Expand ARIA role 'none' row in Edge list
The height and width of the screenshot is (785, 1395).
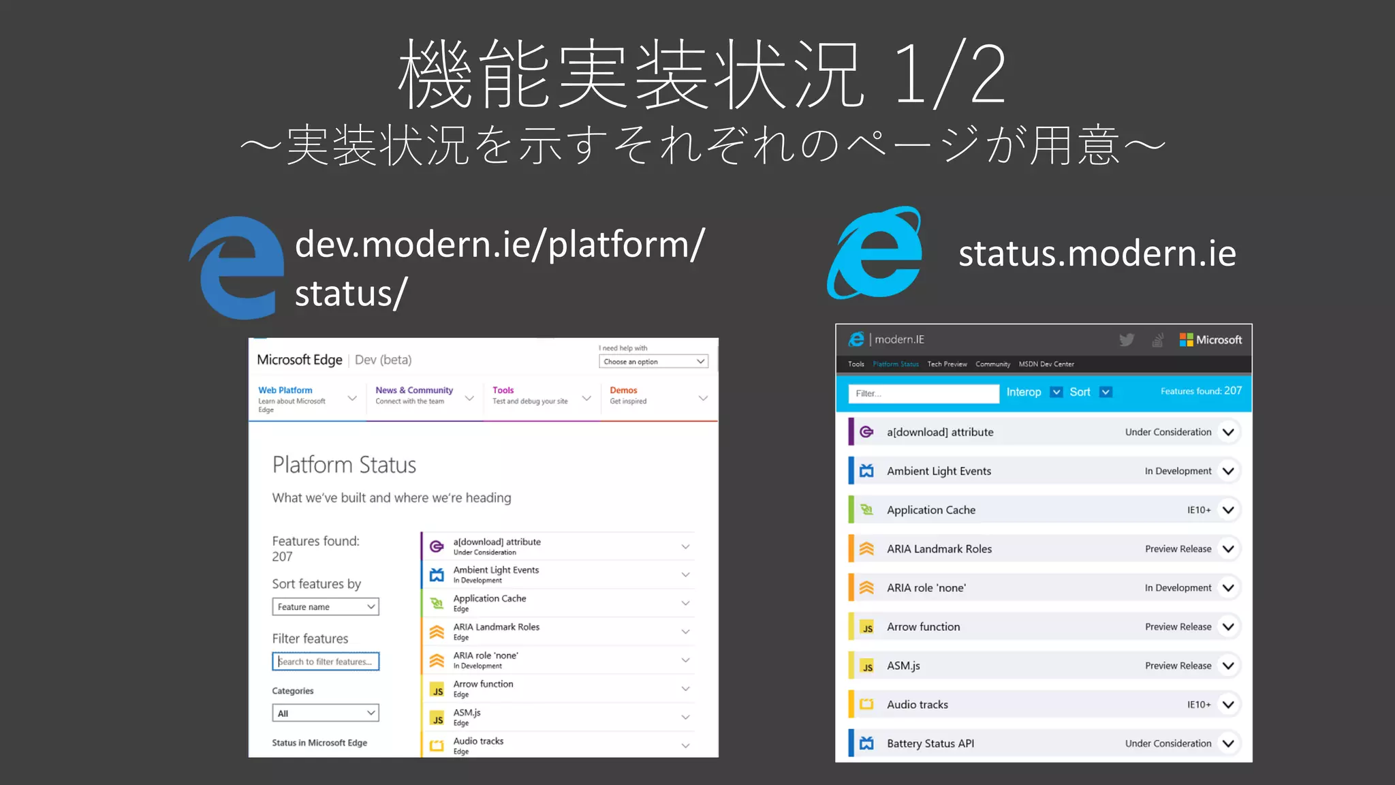pyautogui.click(x=685, y=661)
